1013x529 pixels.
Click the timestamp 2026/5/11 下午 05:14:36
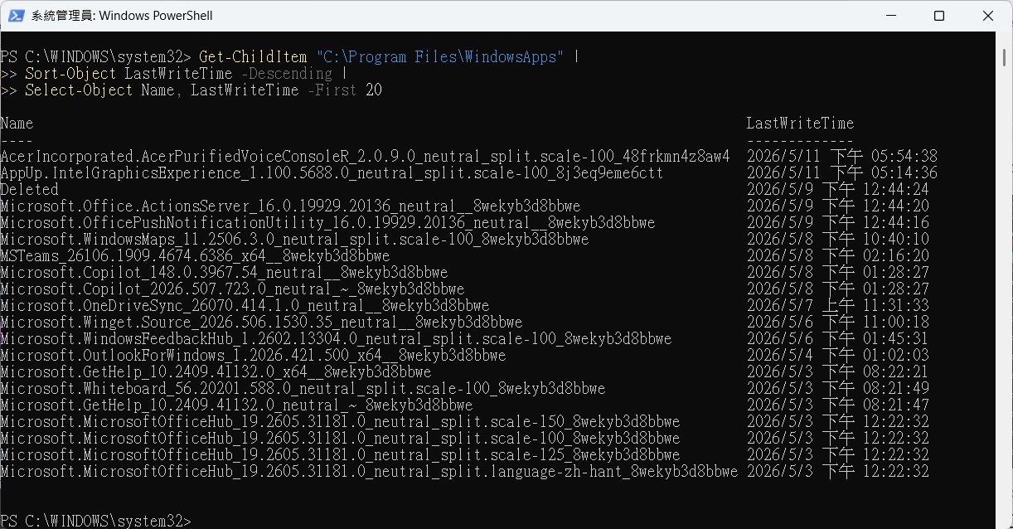842,172
